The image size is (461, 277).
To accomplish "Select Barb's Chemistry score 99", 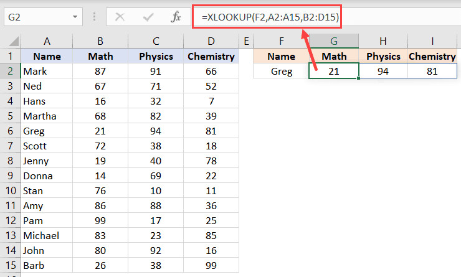I will tap(211, 265).
